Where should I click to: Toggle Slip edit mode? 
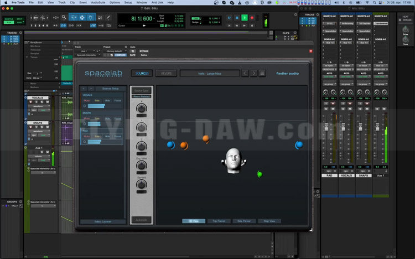9,23
